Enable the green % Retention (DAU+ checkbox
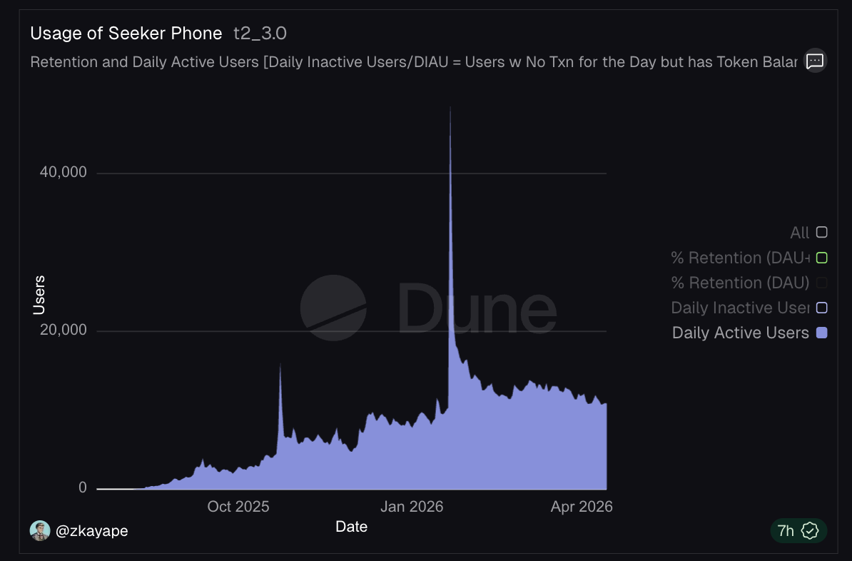This screenshot has height=561, width=852. coord(821,258)
